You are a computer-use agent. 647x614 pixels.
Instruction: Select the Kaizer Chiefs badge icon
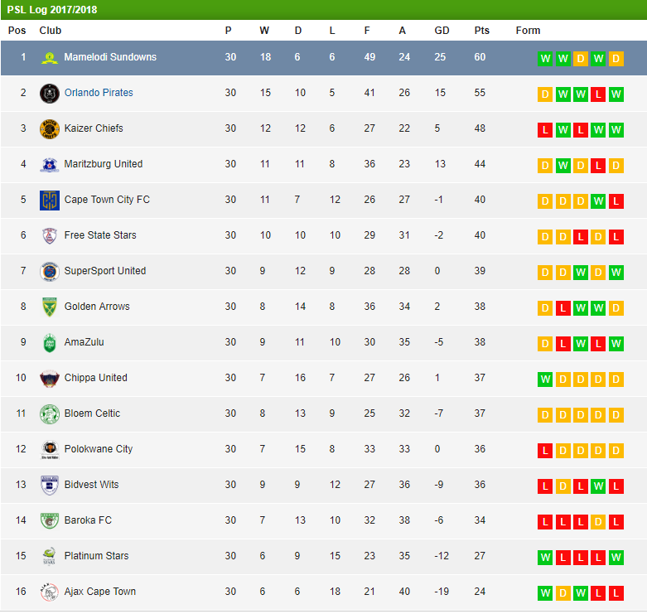(50, 129)
